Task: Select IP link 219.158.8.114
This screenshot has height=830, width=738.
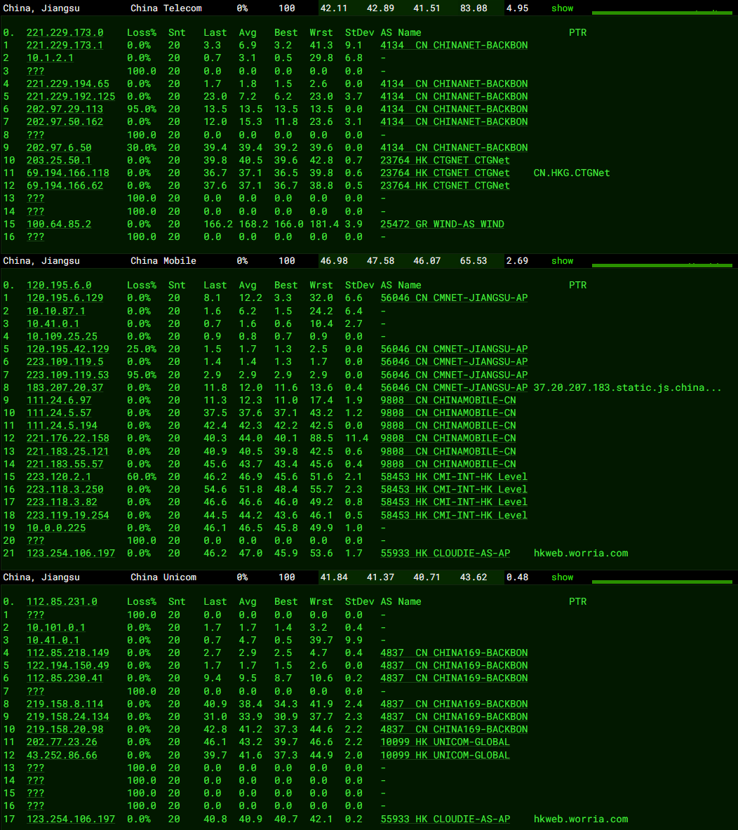Action: point(65,704)
